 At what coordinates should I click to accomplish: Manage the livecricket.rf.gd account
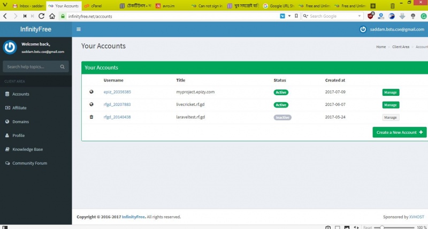[x=391, y=105]
